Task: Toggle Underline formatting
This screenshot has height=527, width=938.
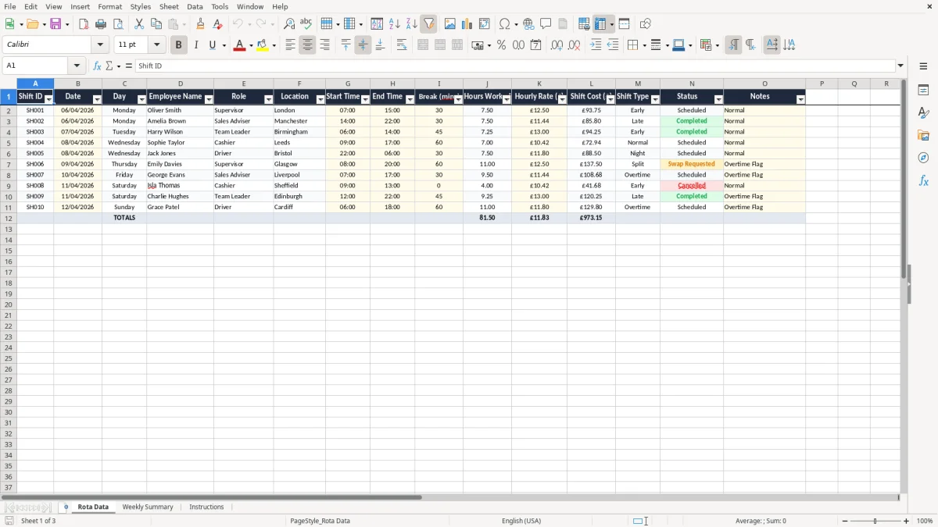Action: 213,45
